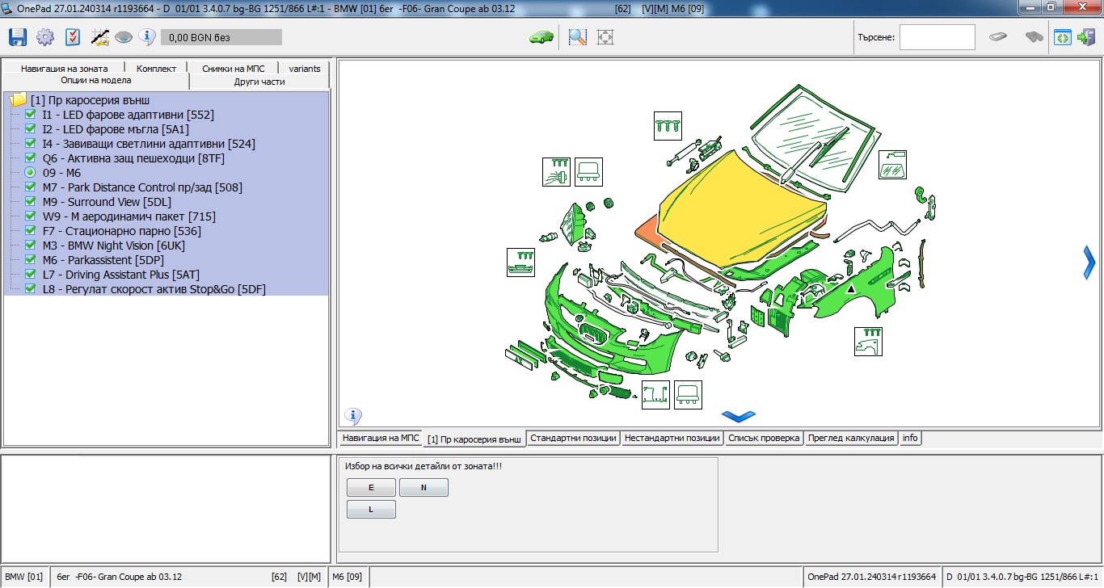
Task: Click the L button
Action: point(371,510)
